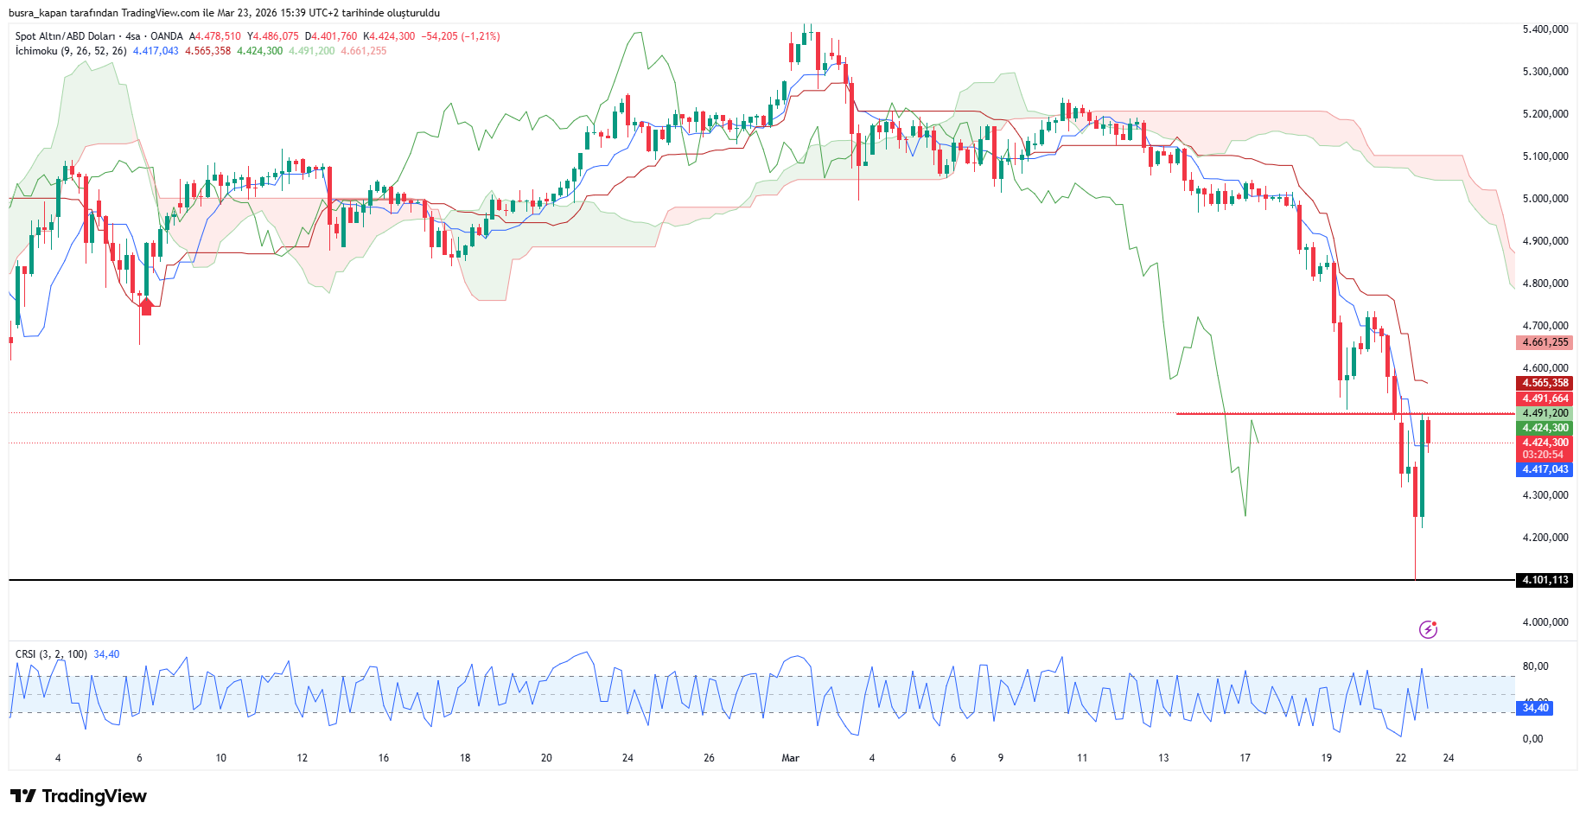Select the CRSI (3, 2, 100) indicator legend
The width and height of the screenshot is (1586, 822).
pyautogui.click(x=51, y=654)
